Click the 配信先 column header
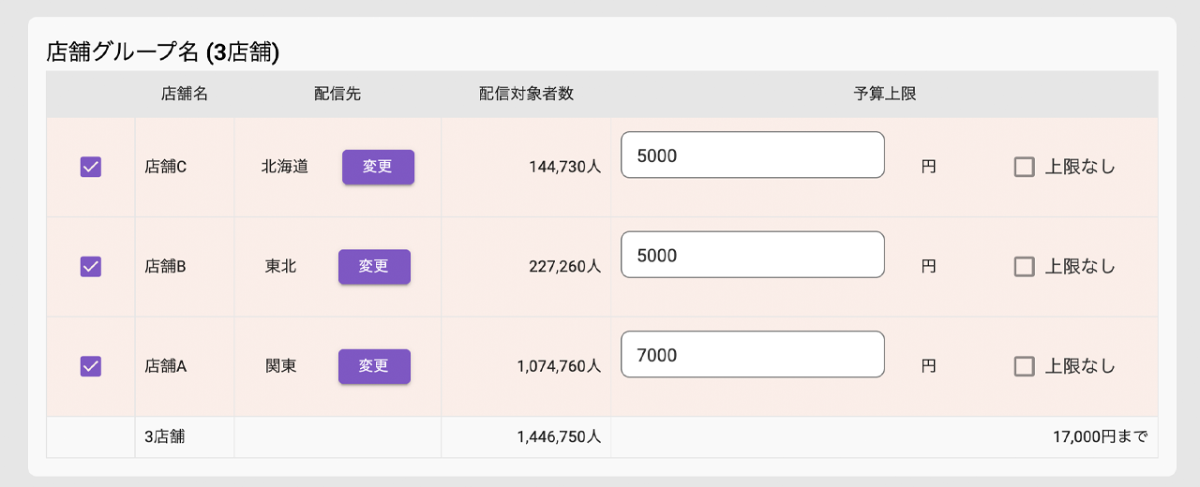This screenshot has height=487, width=1200. (337, 94)
